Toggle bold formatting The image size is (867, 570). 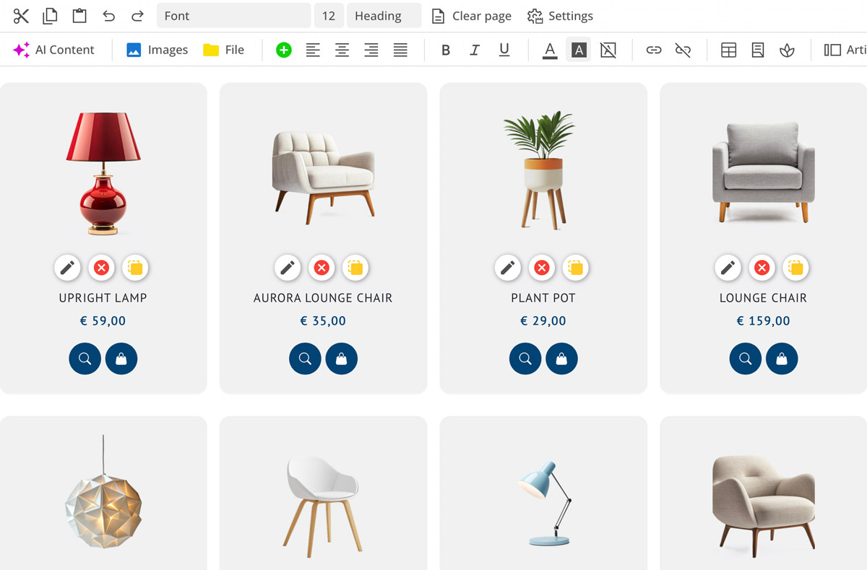446,50
